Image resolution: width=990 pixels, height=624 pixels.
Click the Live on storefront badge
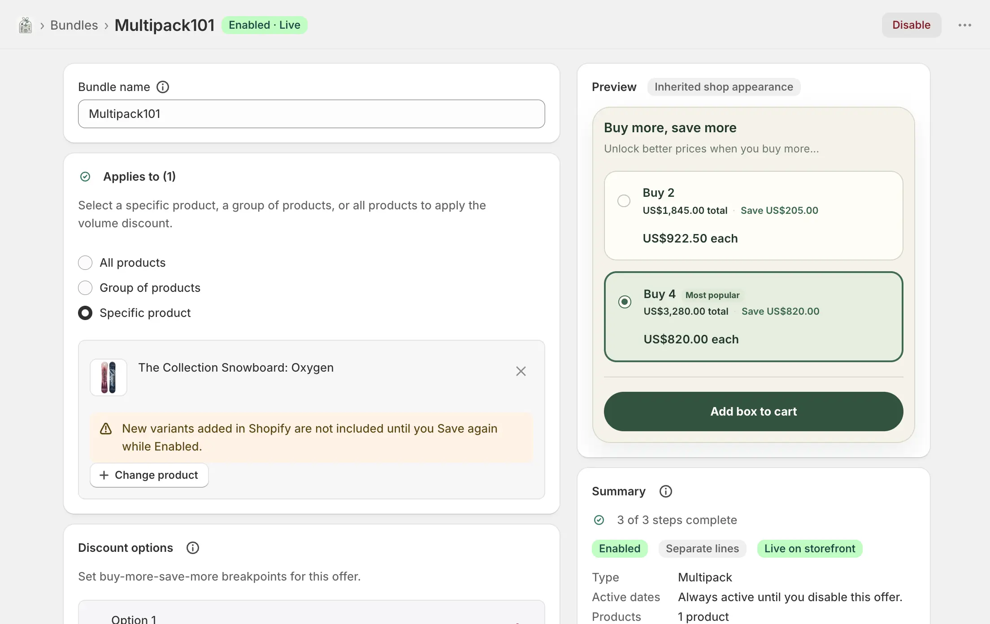pyautogui.click(x=810, y=549)
